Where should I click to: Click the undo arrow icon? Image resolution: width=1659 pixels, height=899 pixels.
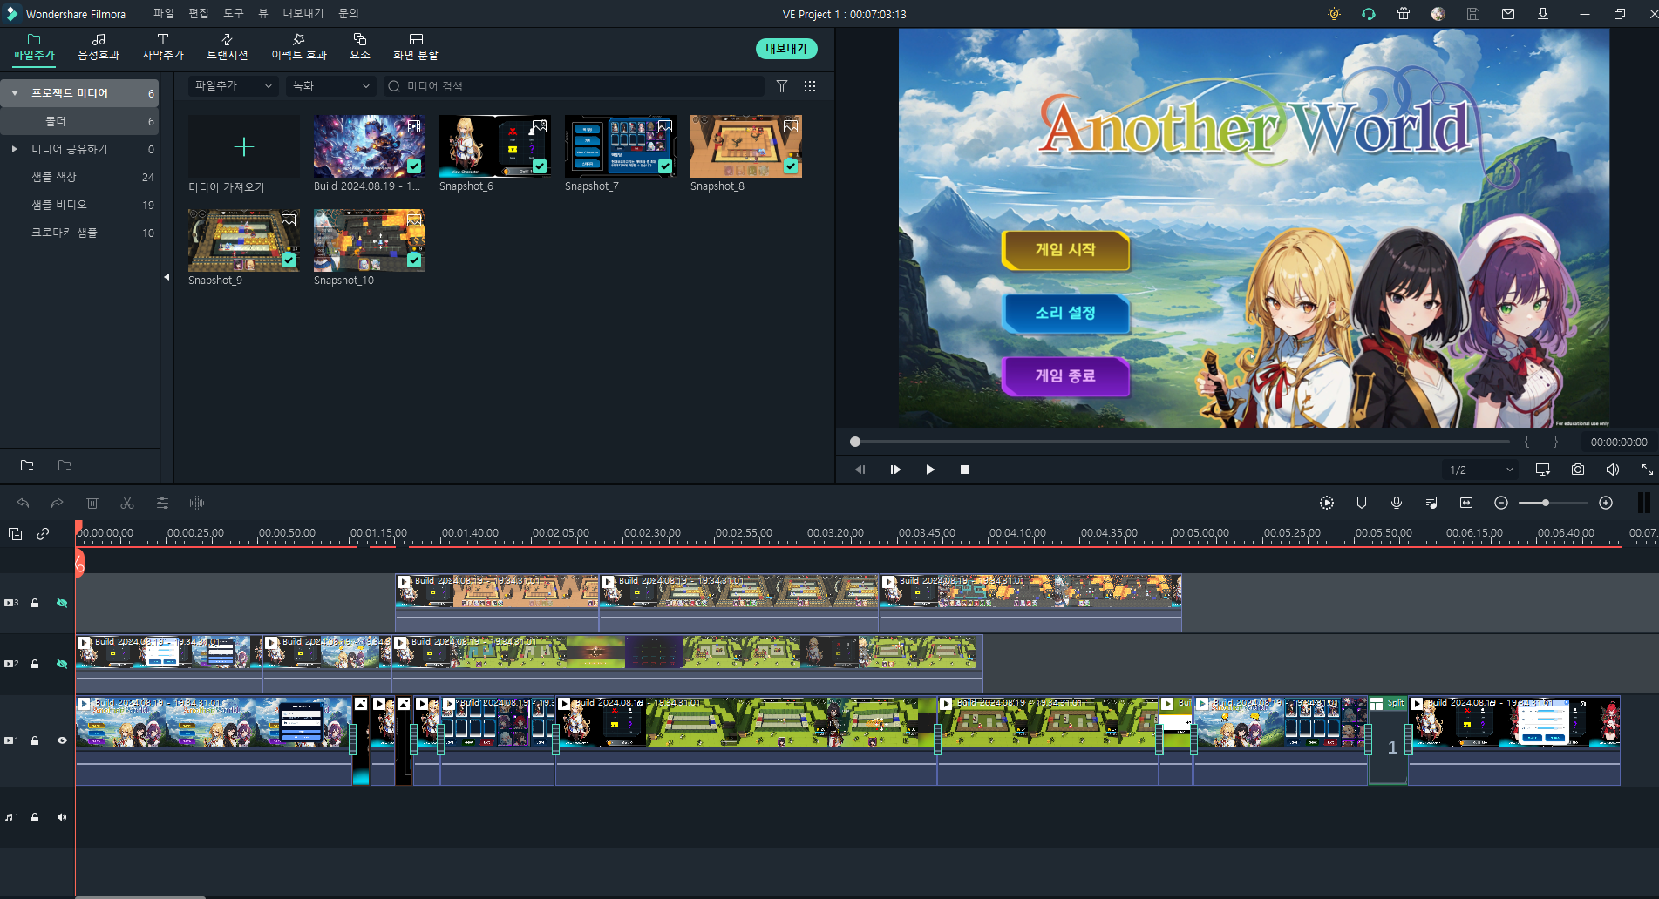[23, 503]
